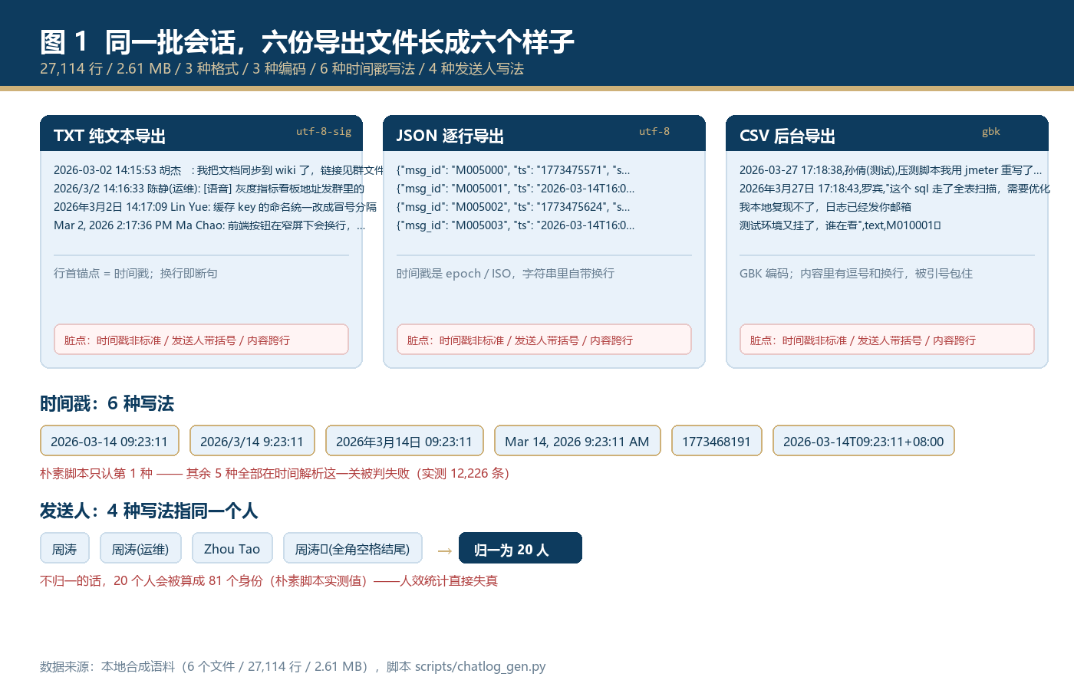This screenshot has width=1074, height=690.
Task: Click the note starting with "GBK 编码"
Action: [856, 274]
